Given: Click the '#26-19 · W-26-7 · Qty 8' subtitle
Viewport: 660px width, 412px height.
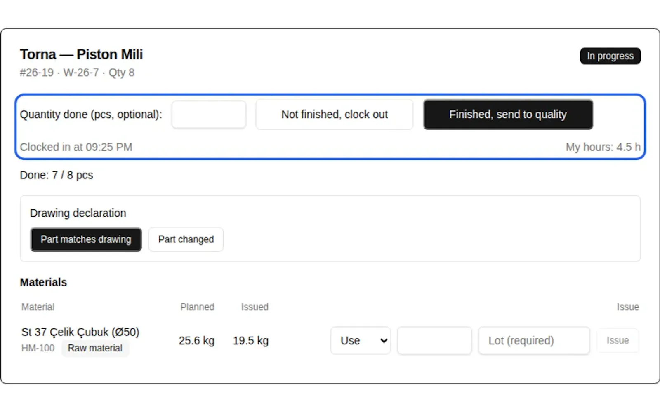Looking at the screenshot, I should pyautogui.click(x=77, y=73).
